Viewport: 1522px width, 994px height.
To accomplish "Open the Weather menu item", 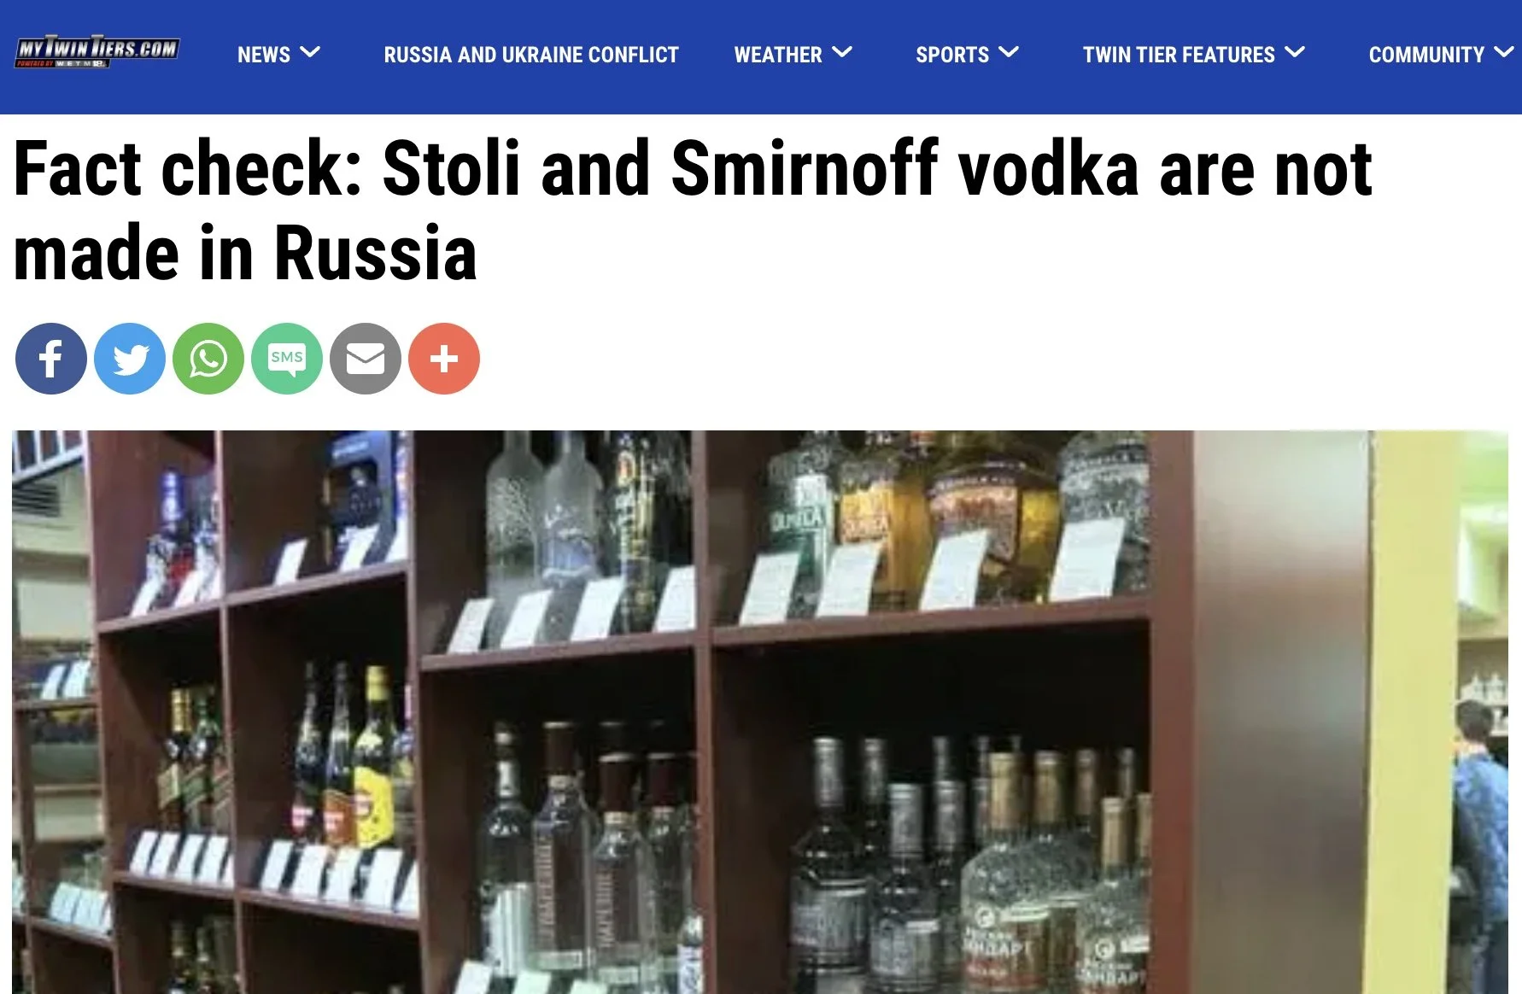I will [x=778, y=55].
